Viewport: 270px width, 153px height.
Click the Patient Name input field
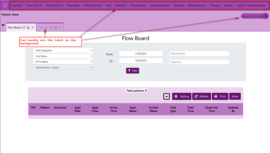pyautogui.click(x=199, y=53)
